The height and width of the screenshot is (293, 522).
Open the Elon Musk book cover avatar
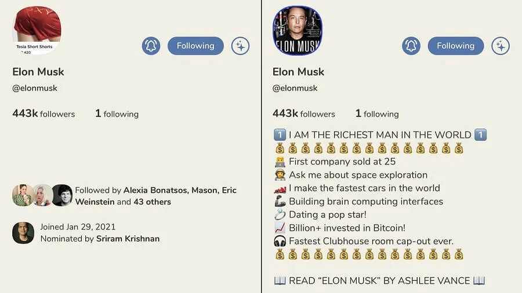point(298,30)
